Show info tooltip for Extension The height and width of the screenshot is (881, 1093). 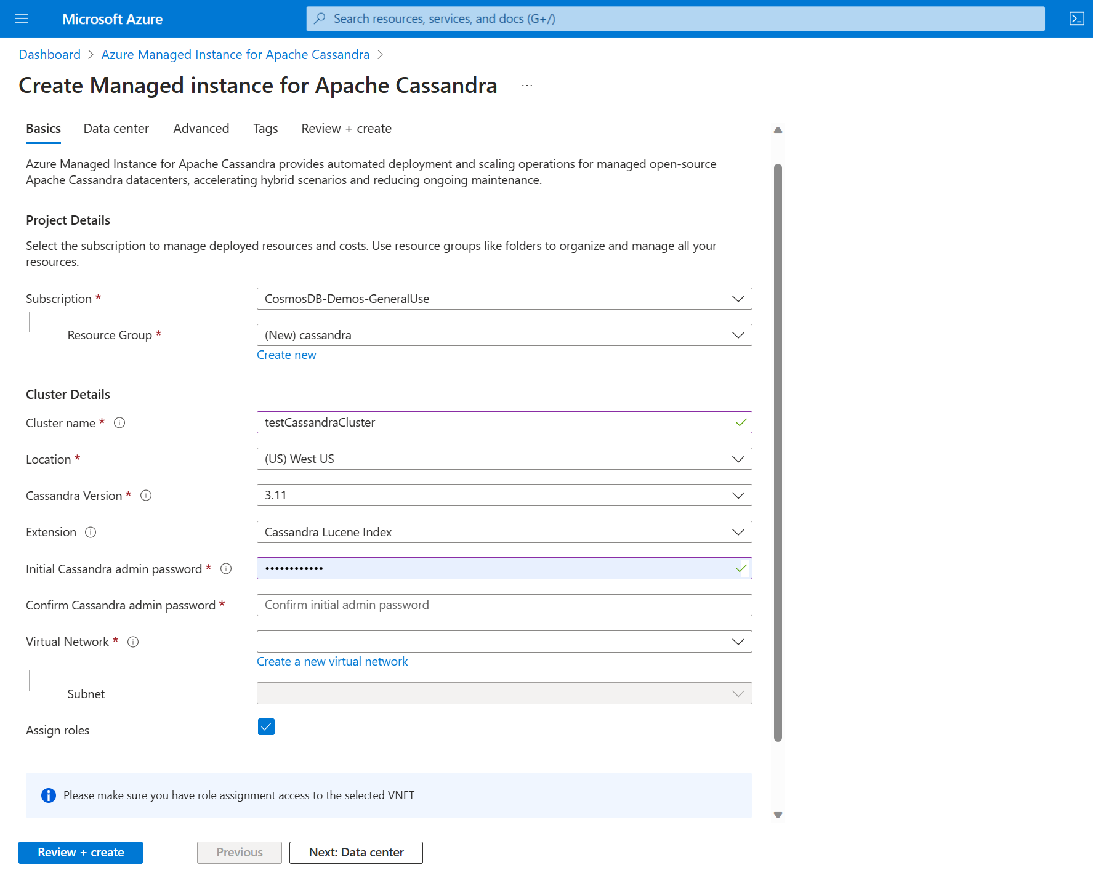tap(91, 533)
